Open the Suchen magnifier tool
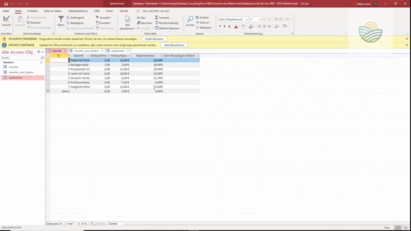This screenshot has height=231, width=411. click(190, 19)
